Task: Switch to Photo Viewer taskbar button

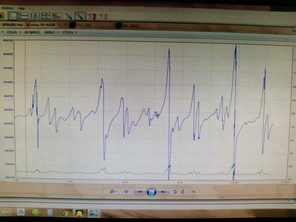Action: 94,213
